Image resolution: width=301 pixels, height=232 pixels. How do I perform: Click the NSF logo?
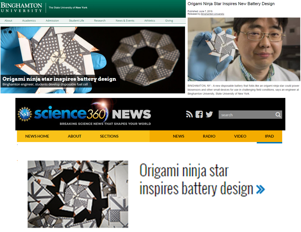coord(25,114)
